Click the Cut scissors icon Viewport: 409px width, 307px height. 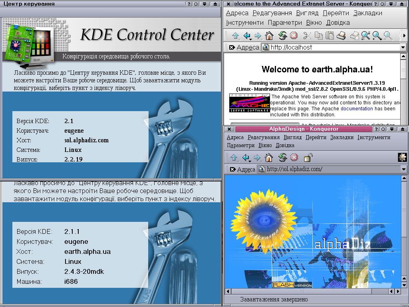pyautogui.click(x=307, y=36)
